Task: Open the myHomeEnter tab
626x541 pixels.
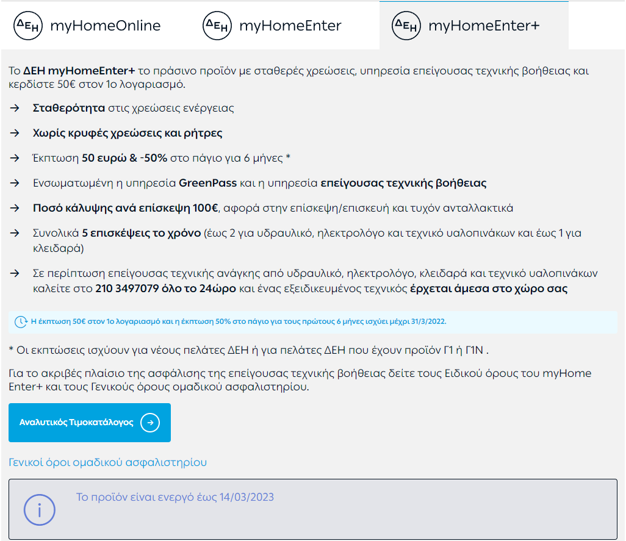Action: (284, 26)
